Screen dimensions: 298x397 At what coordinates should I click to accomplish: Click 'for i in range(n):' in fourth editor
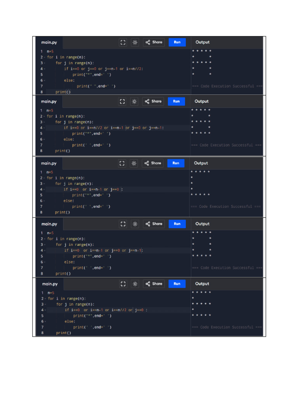[x=66, y=239]
